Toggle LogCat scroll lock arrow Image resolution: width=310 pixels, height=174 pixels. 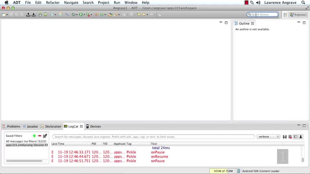301,137
